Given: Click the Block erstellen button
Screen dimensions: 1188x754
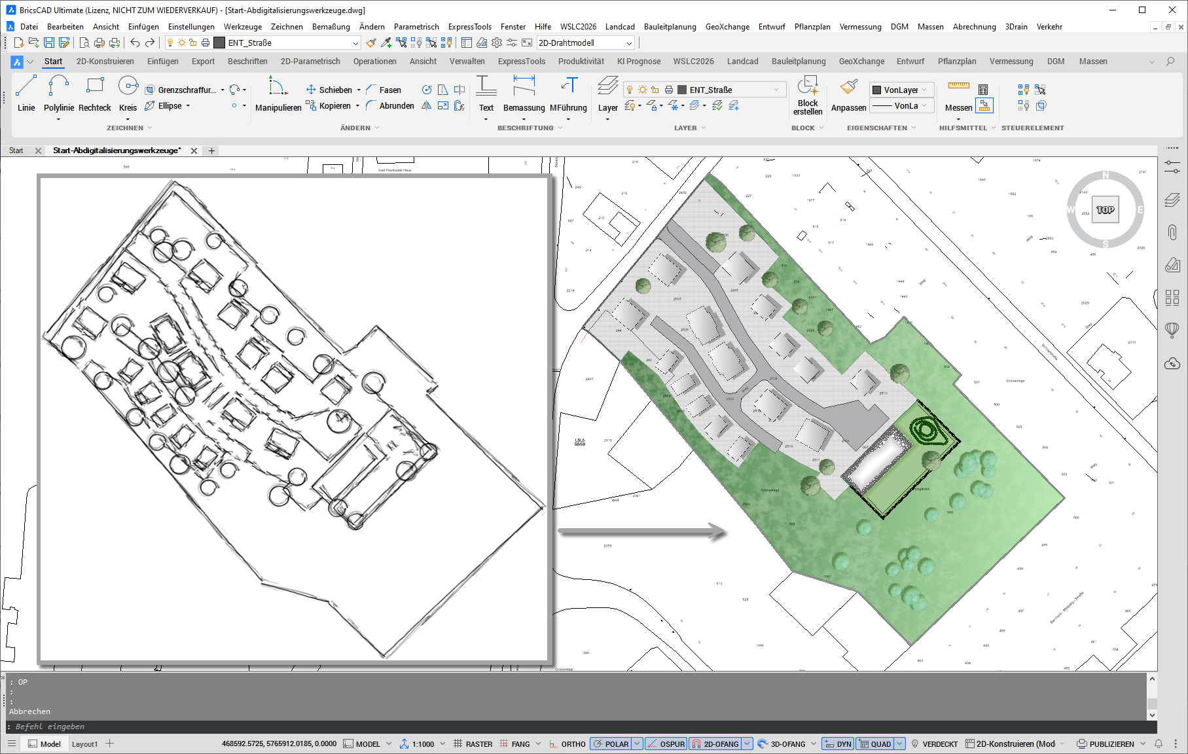Looking at the screenshot, I should pyautogui.click(x=808, y=98).
